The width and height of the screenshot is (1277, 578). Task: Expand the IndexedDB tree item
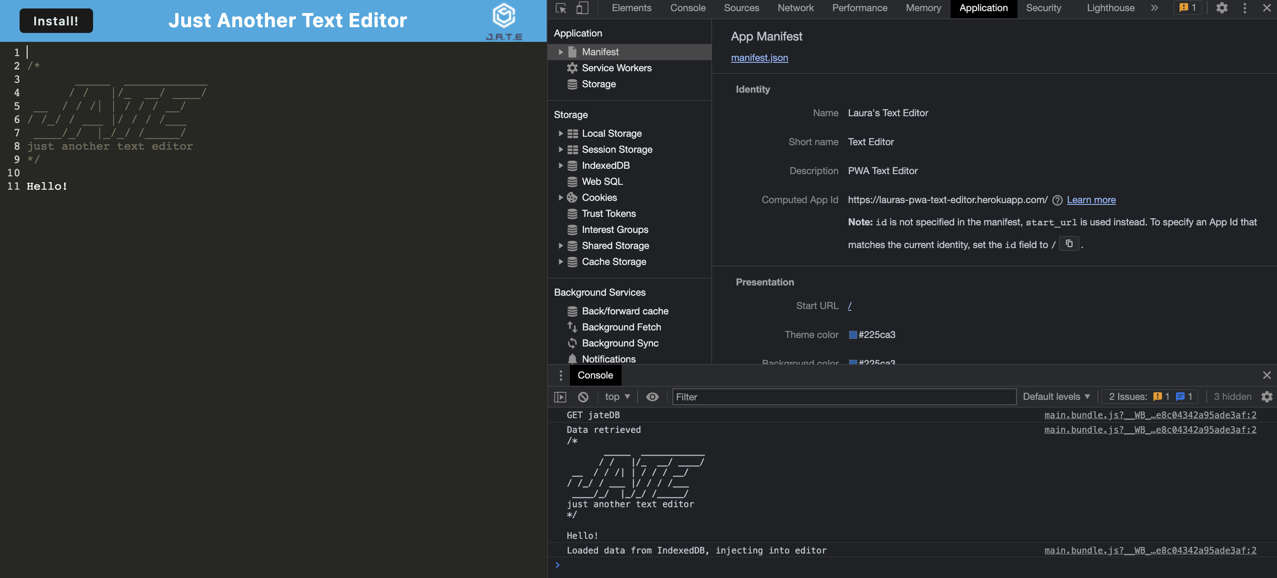click(561, 166)
